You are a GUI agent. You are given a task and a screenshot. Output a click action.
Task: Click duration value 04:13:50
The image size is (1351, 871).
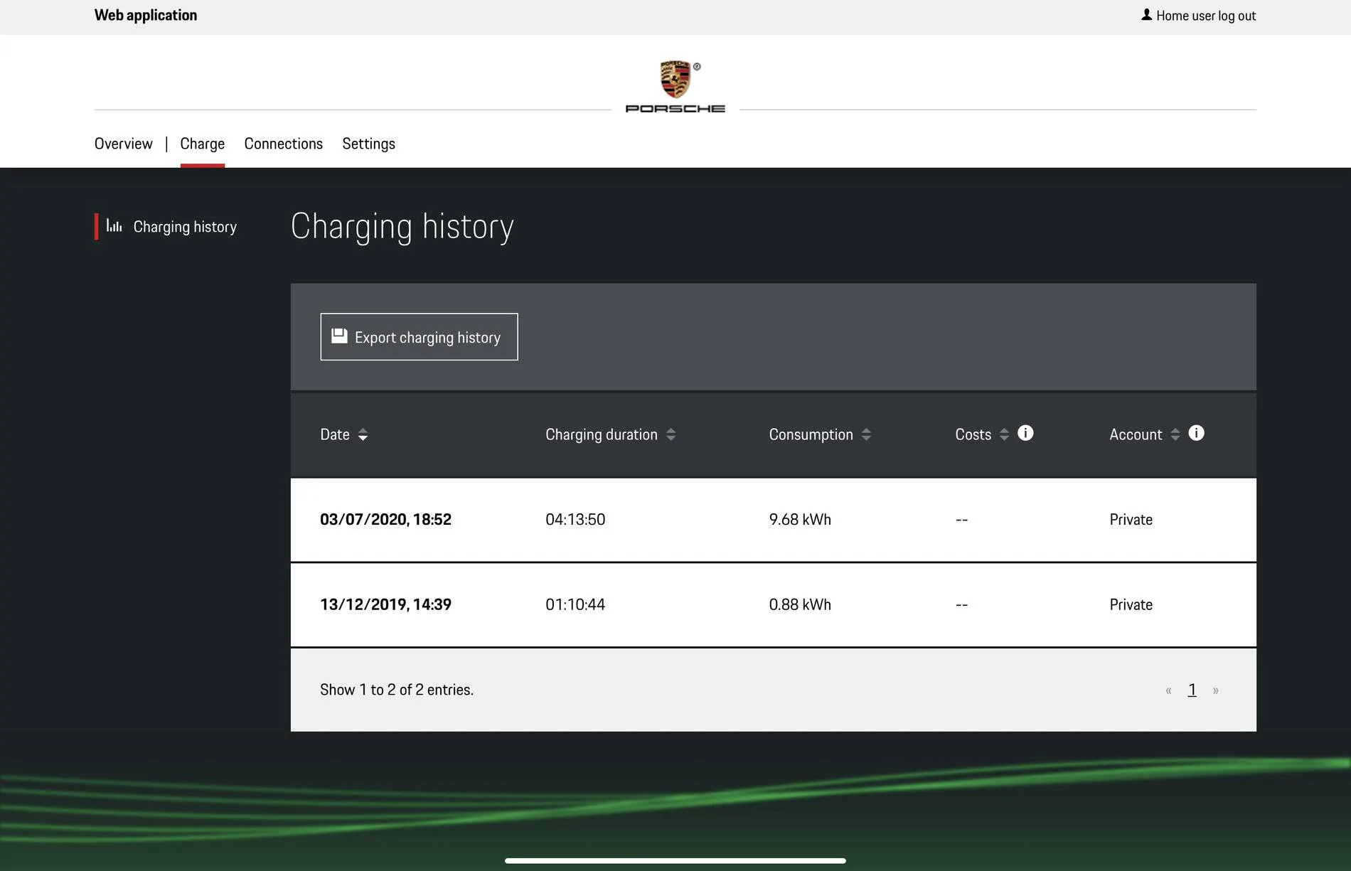click(575, 519)
